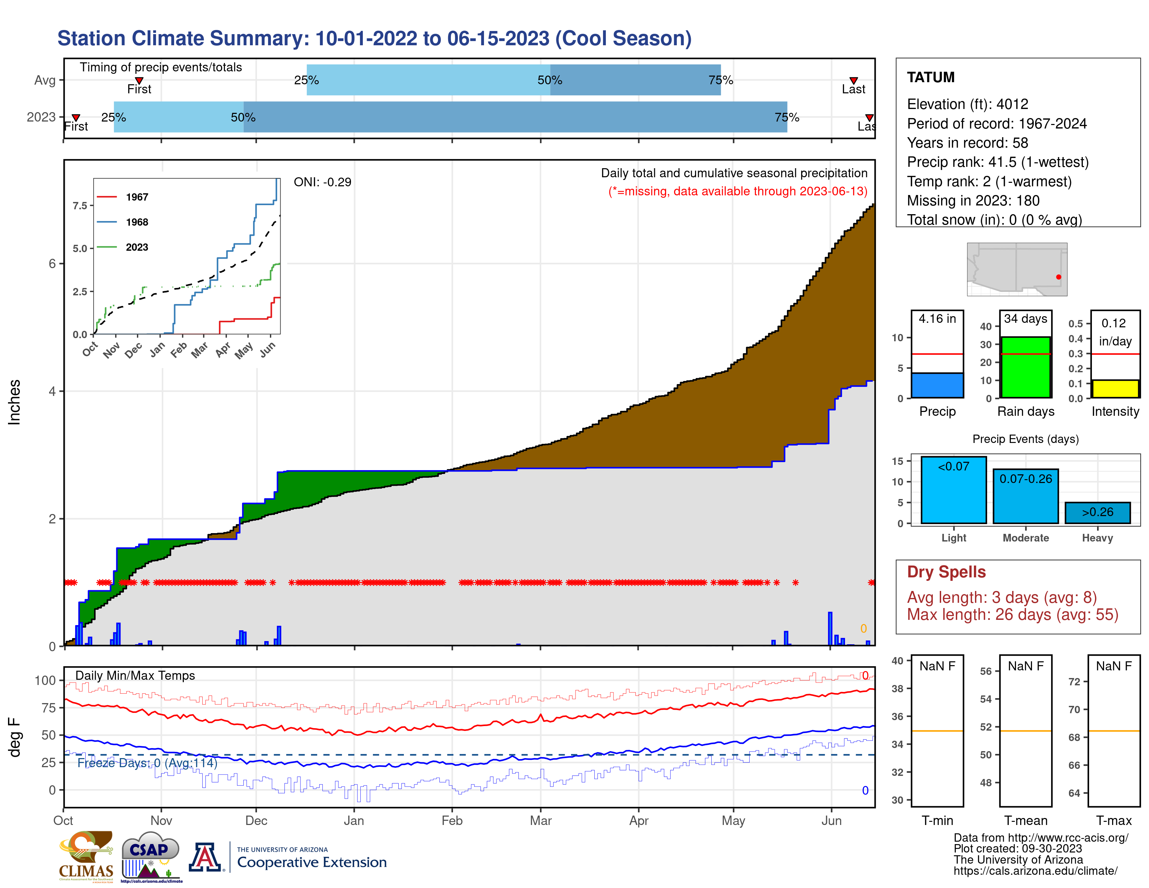Click the 2023 green legend entry

click(x=123, y=247)
